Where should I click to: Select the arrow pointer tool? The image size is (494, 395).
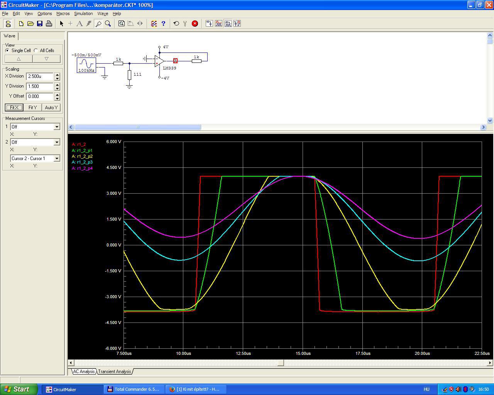coord(61,24)
